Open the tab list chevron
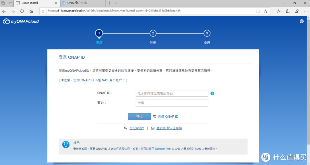Screen dimensions: 310x165 [x=117, y=3]
